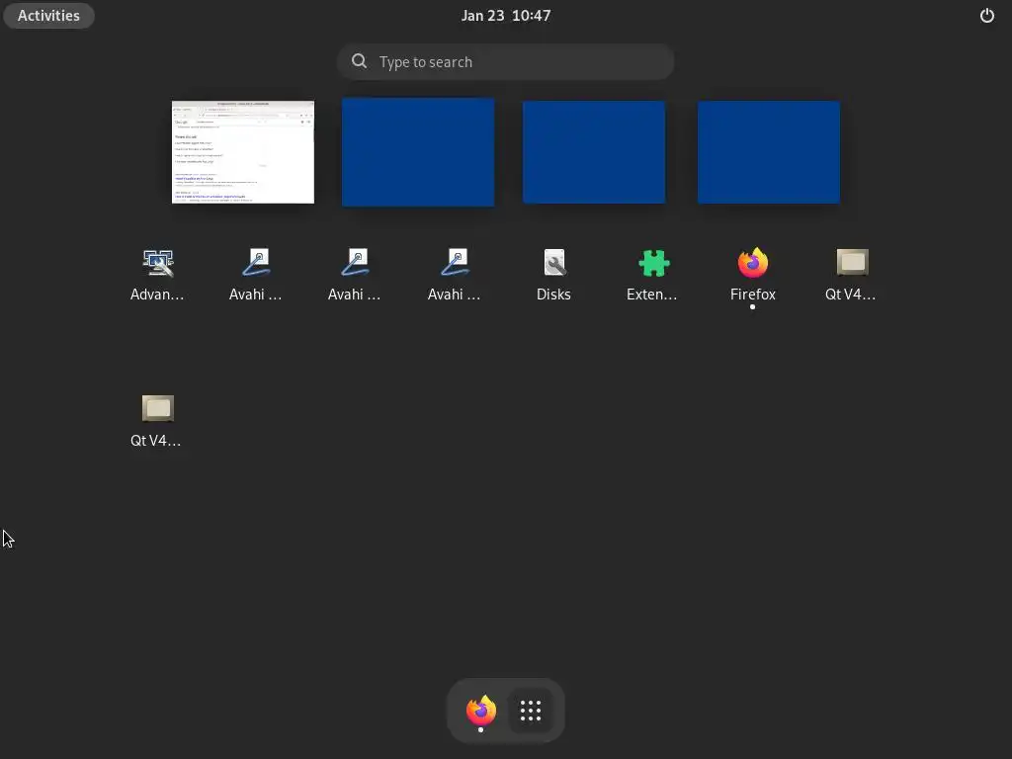Select the empty blue workspace adjacent to Firefox workspace
1012x759 pixels.
coord(418,152)
